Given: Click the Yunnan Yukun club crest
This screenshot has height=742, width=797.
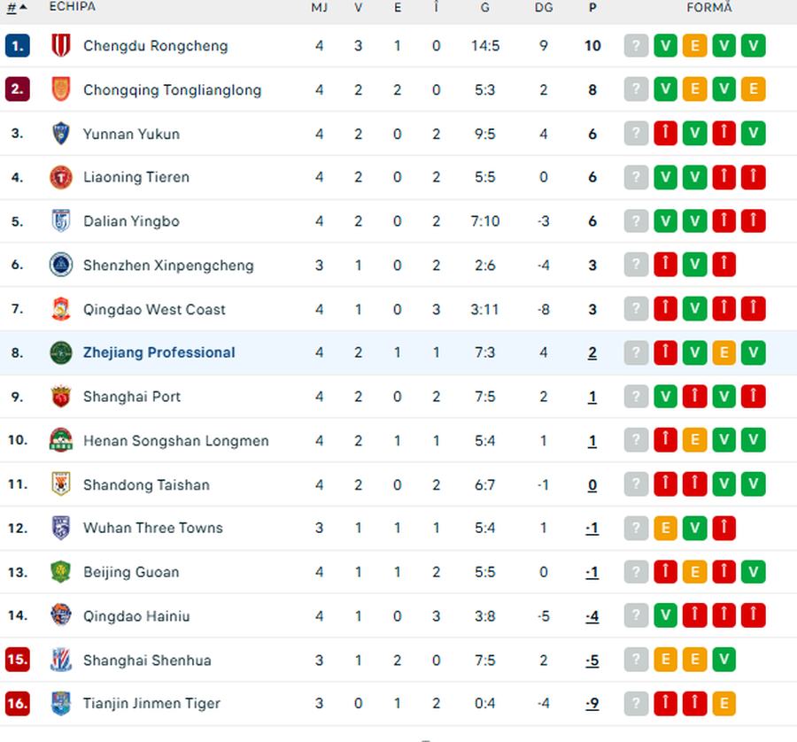Looking at the screenshot, I should pyautogui.click(x=60, y=134).
